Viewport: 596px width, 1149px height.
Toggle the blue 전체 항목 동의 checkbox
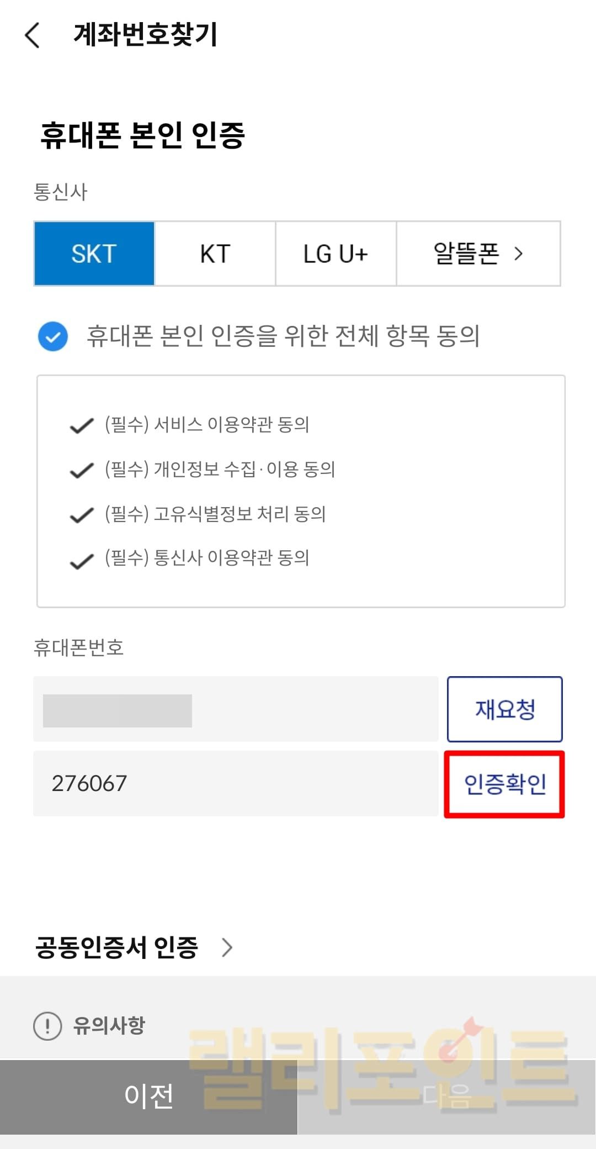tap(53, 336)
